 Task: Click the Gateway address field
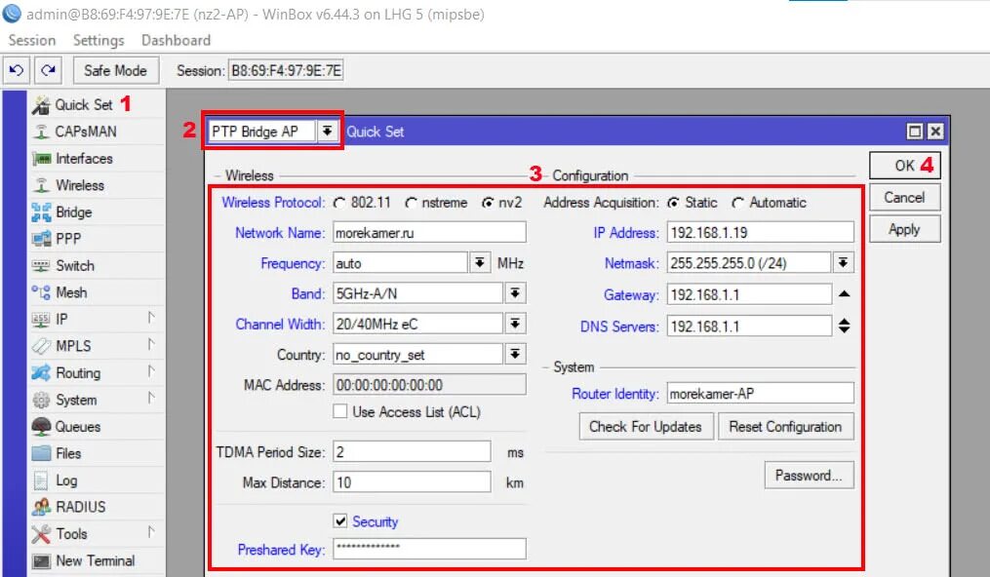[749, 294]
